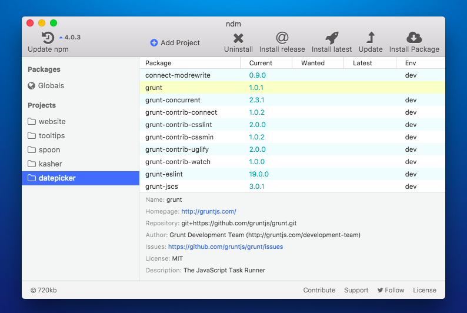Viewport: 467px width, 313px height.
Task: Click The JavaScript Task Runner description
Action: tap(224, 270)
